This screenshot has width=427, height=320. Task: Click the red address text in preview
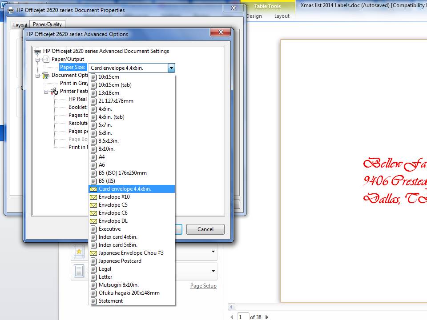tap(395, 181)
